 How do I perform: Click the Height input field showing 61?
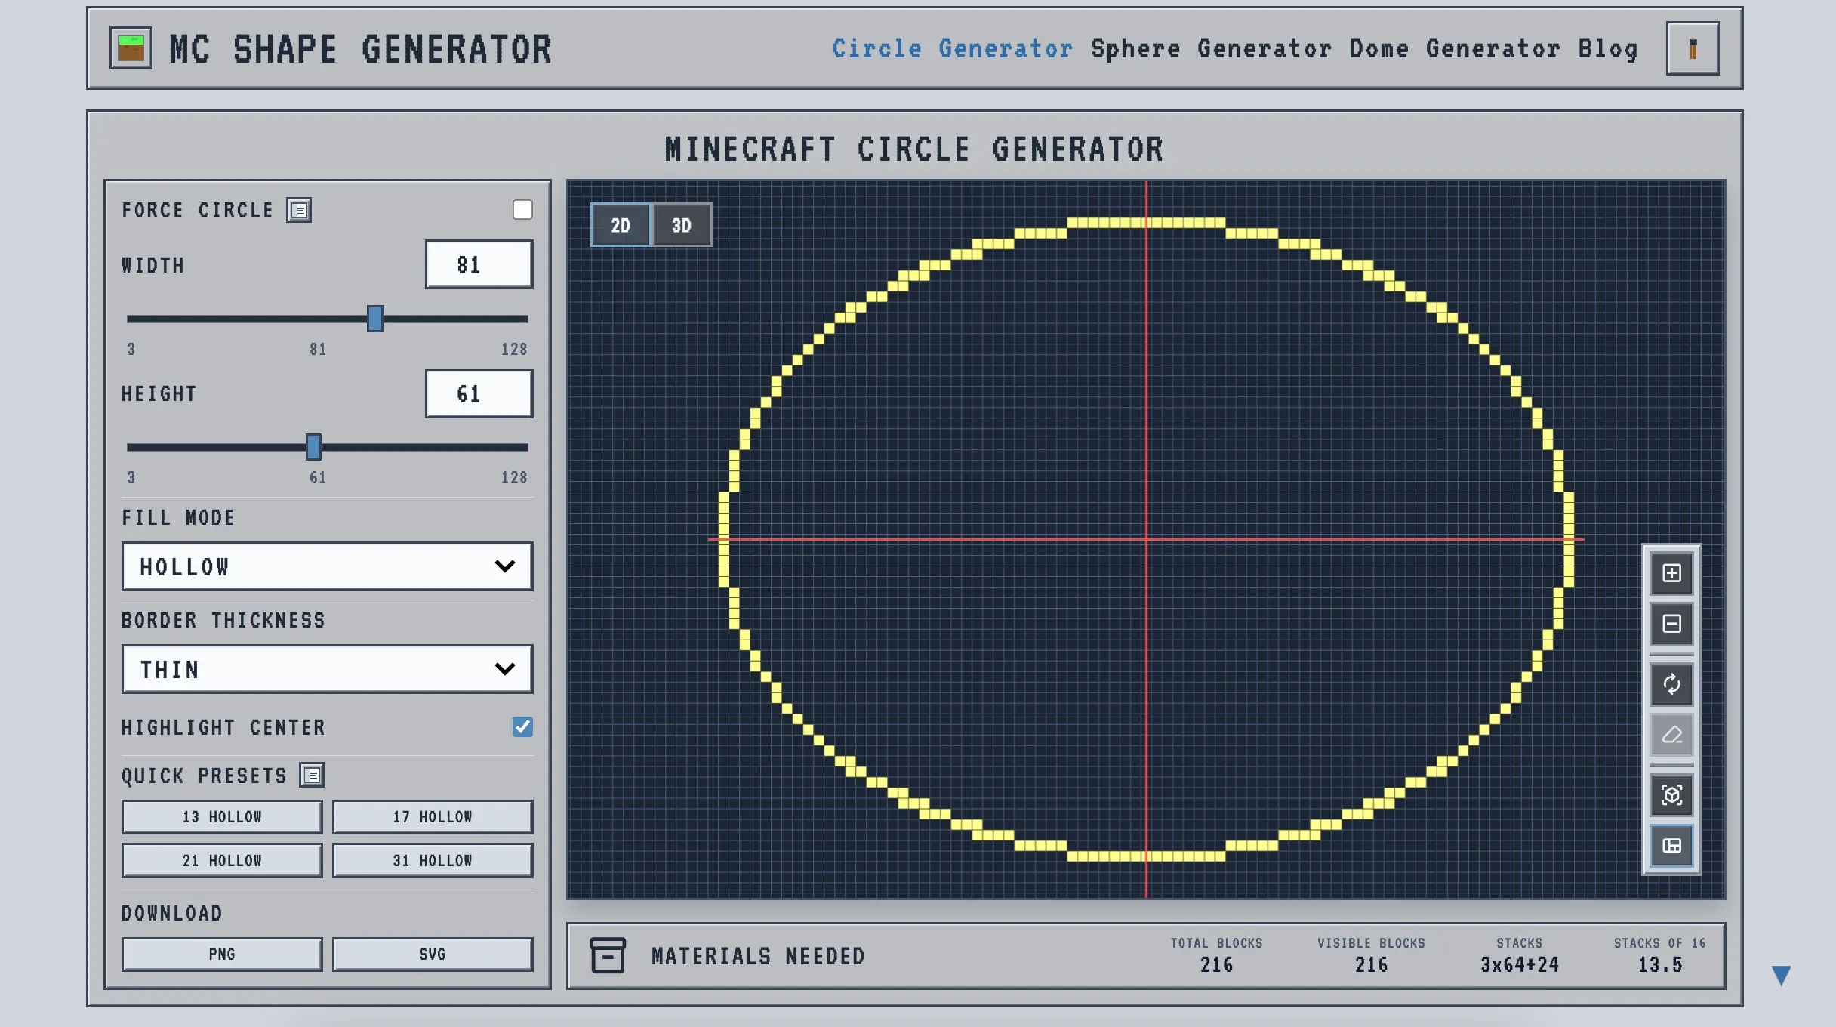pos(479,393)
